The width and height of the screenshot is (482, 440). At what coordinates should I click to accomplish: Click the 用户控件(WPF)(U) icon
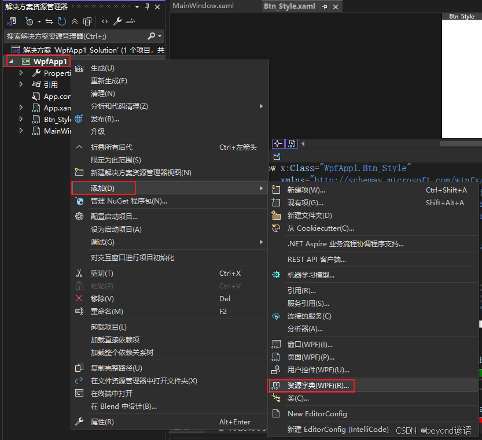276,369
